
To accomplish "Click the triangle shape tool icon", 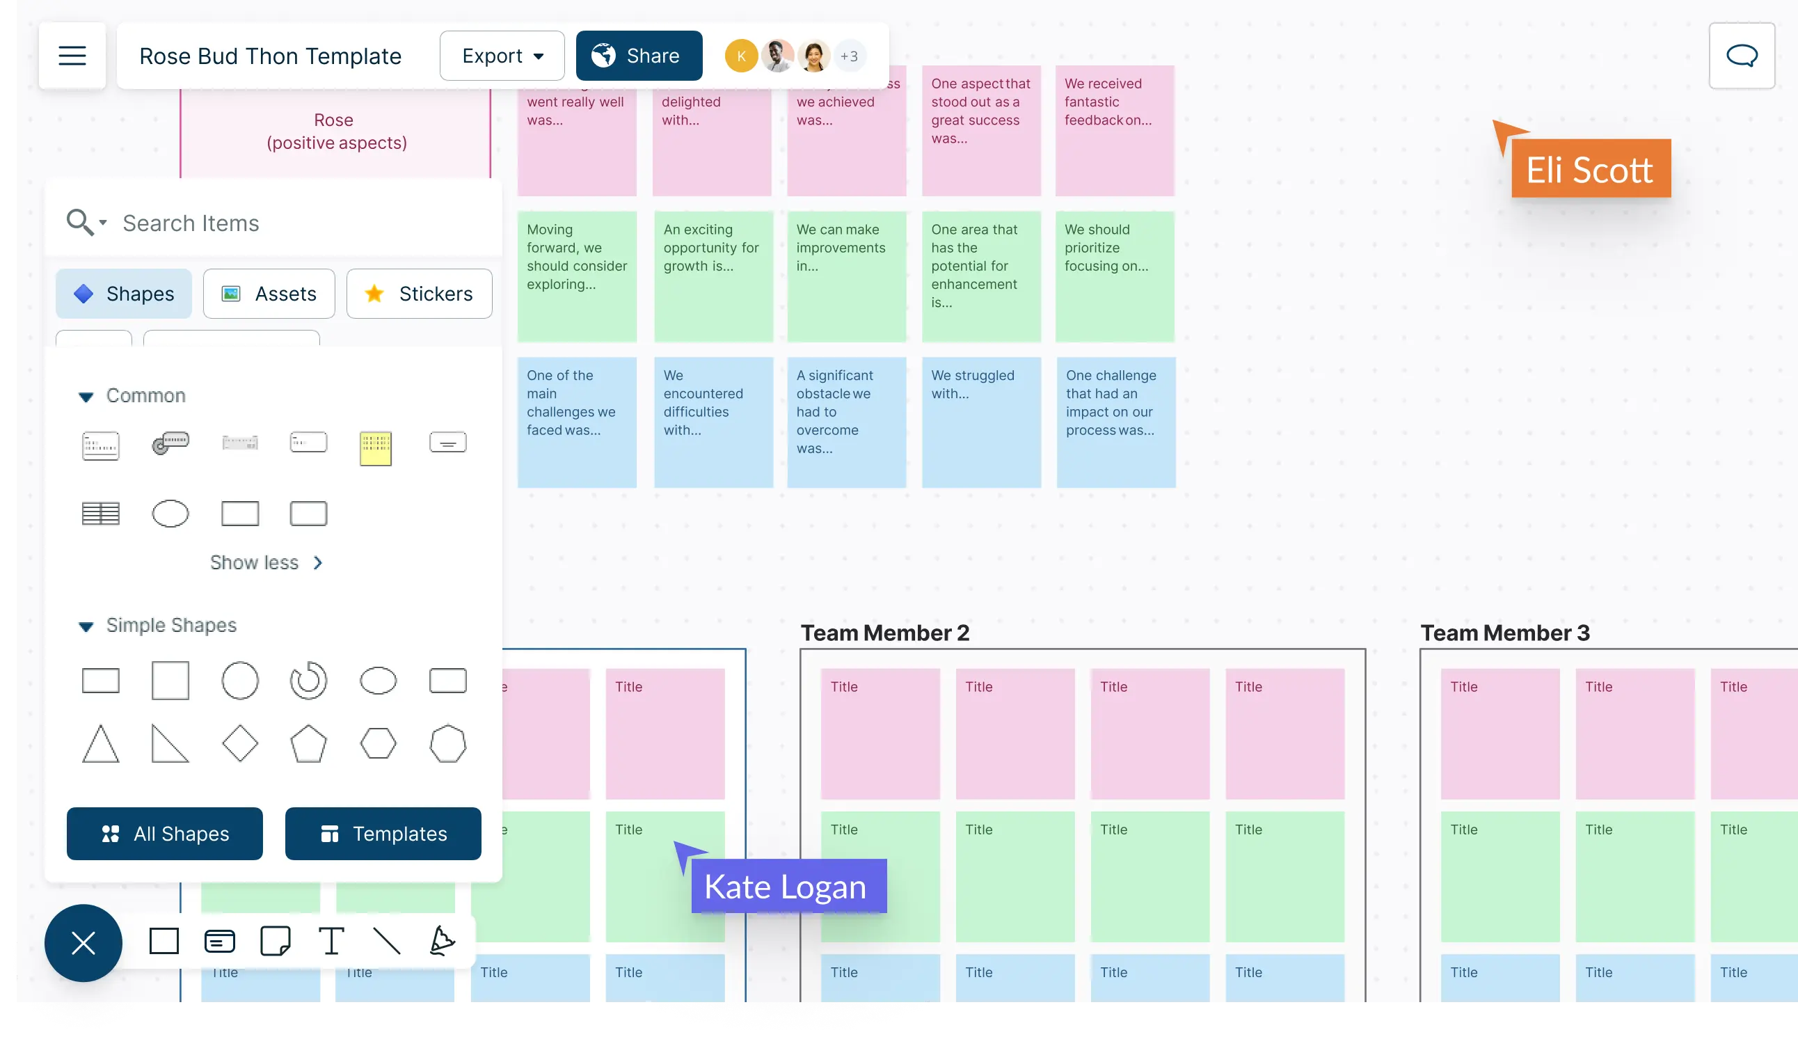I will [x=101, y=743].
